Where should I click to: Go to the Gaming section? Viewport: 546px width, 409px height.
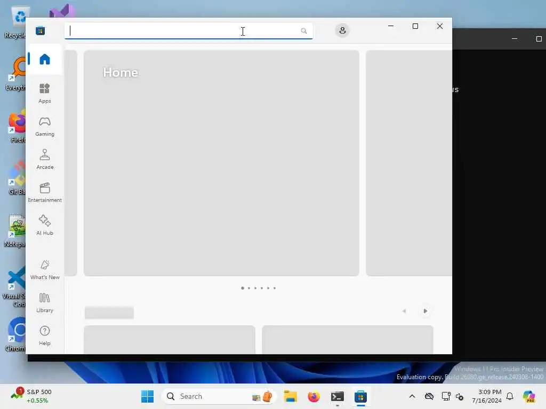tap(45, 127)
